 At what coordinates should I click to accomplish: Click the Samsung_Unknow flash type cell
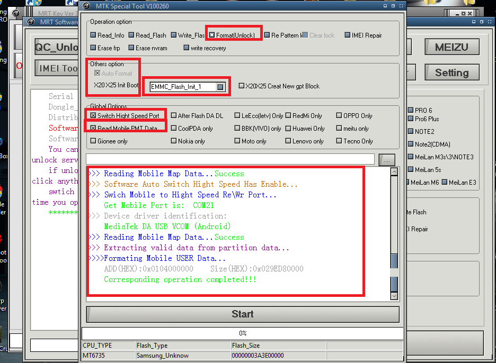(183, 356)
